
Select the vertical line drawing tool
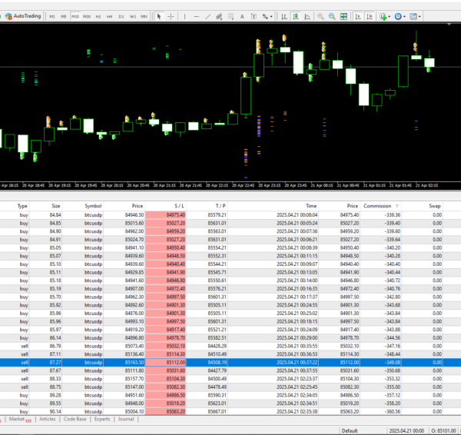pos(184,15)
